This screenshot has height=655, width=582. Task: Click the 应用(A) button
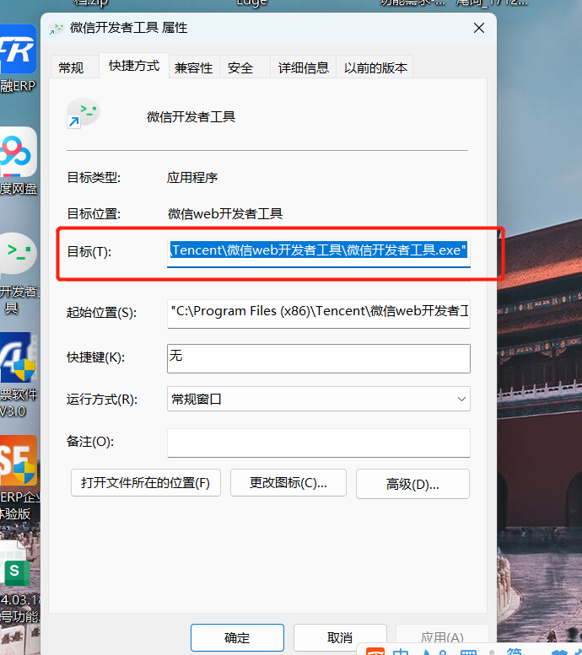442,637
